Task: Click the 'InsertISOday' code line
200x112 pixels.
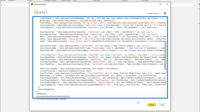Action: pos(103,23)
